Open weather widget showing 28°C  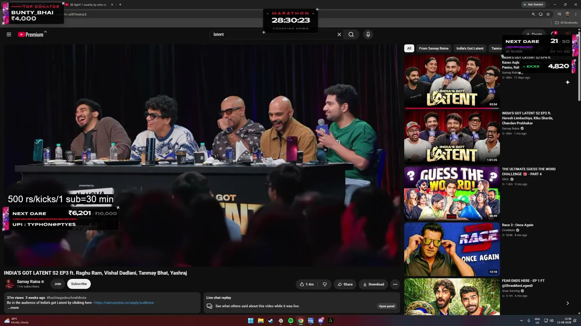16,321
